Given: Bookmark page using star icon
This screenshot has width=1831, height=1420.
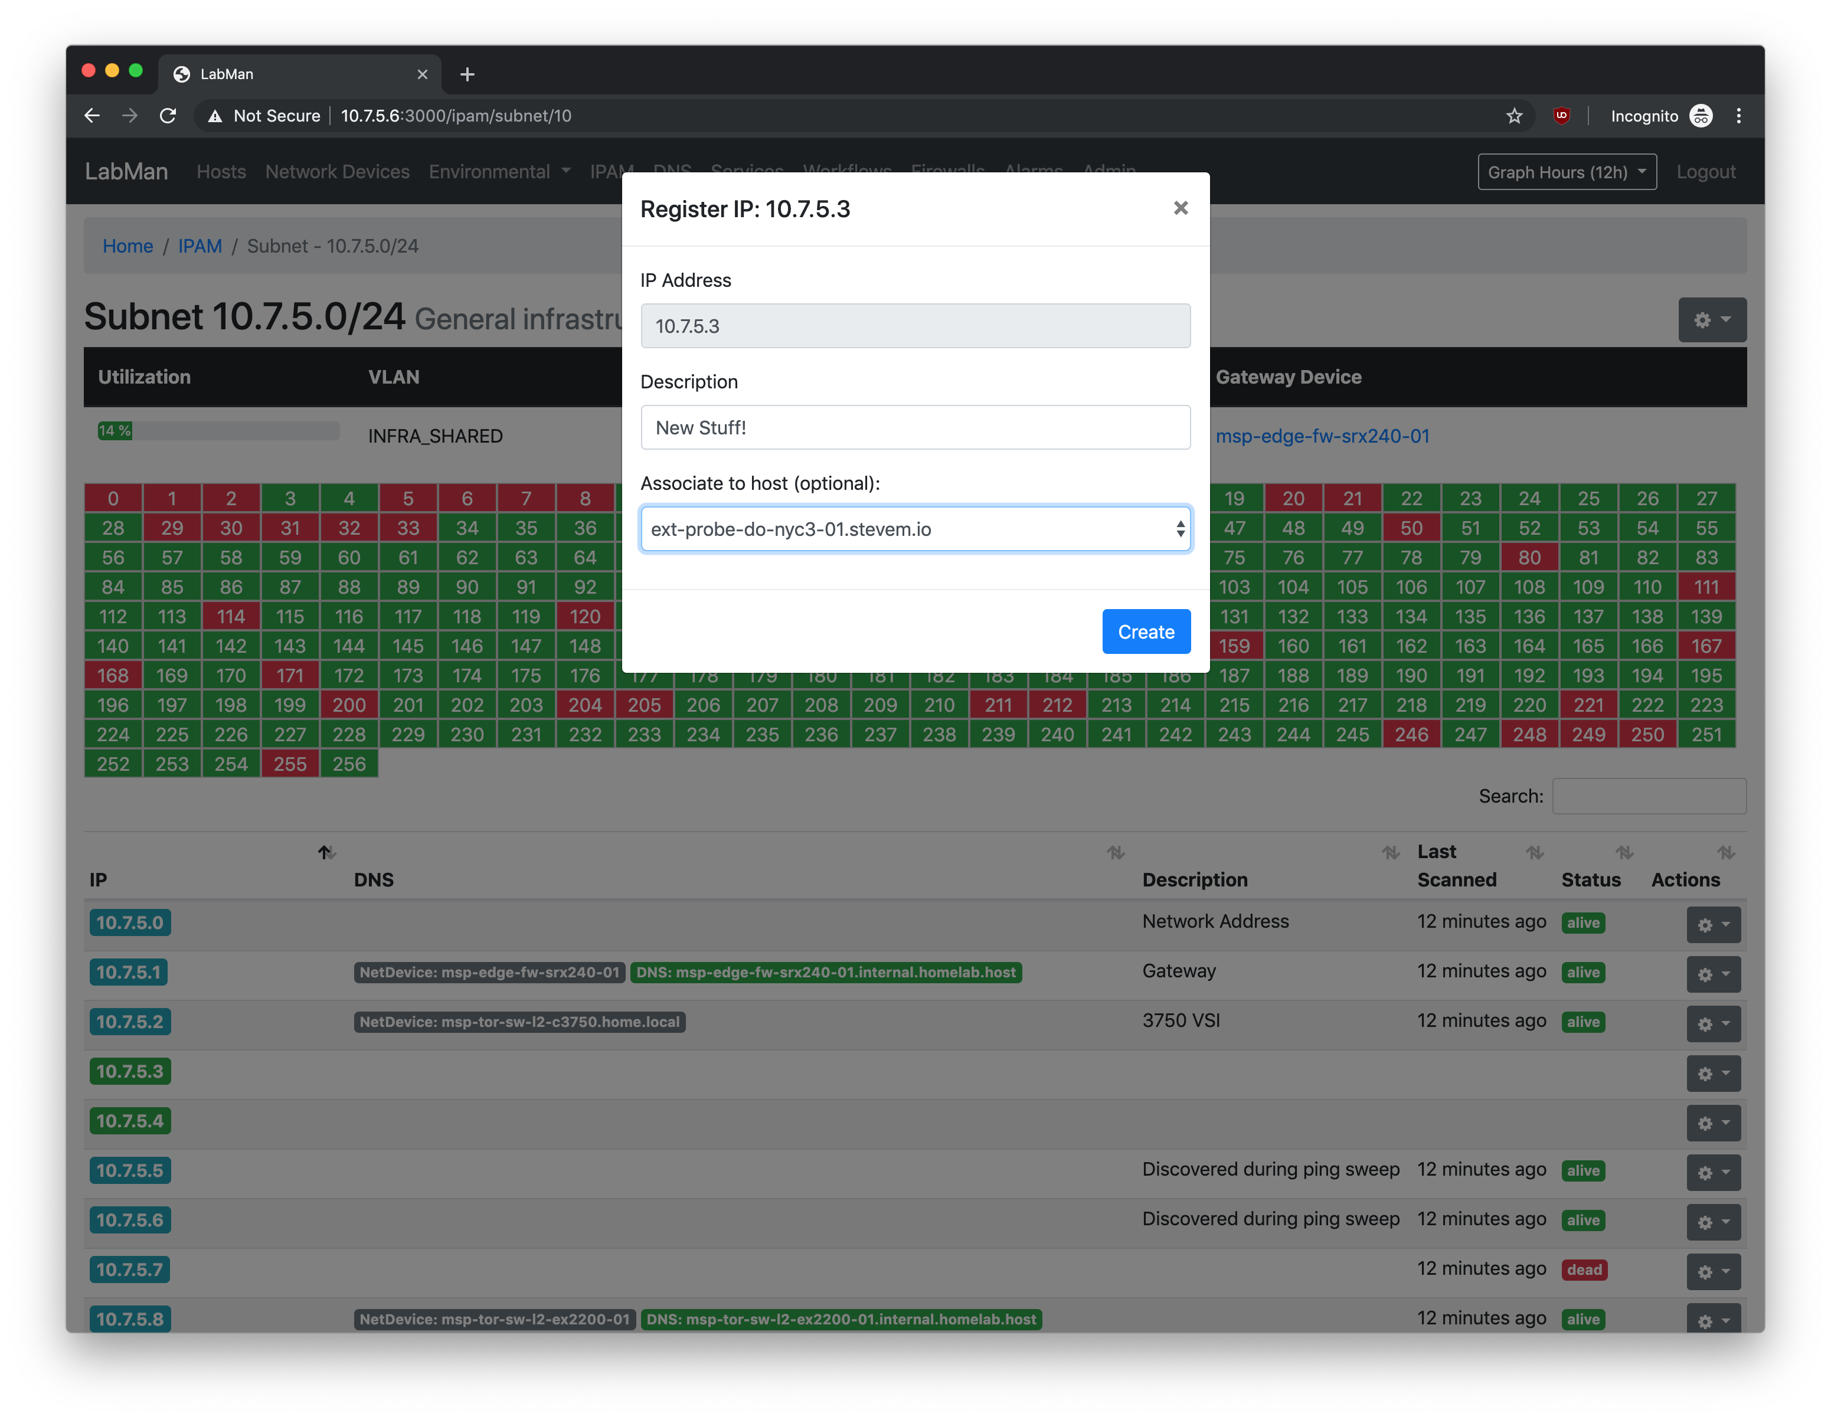Looking at the screenshot, I should (x=1513, y=116).
